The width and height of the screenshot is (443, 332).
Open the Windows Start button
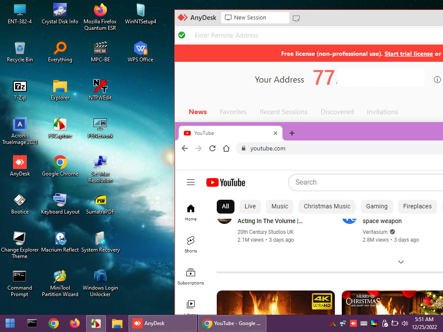[x=10, y=323]
